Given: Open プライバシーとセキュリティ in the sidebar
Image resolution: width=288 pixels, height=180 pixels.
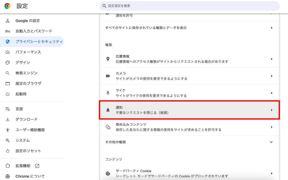Looking at the screenshot, I should point(39,42).
